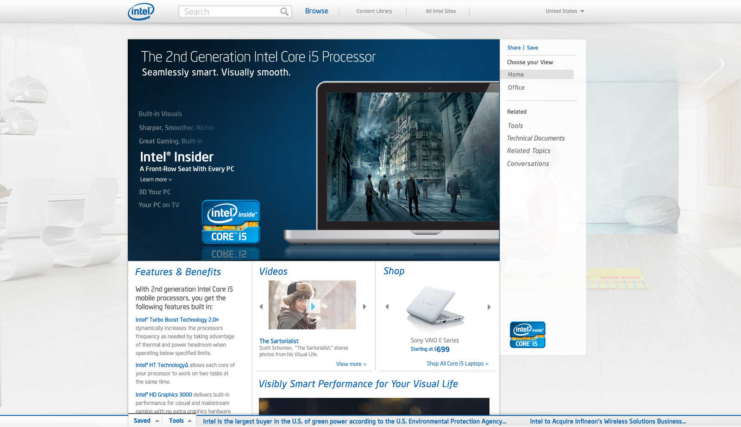The width and height of the screenshot is (741, 427).
Task: Open Related Topics link
Action: pyautogui.click(x=528, y=151)
